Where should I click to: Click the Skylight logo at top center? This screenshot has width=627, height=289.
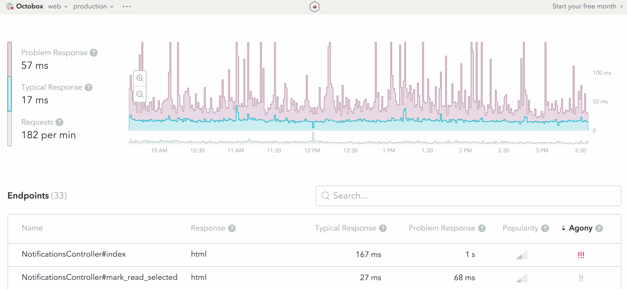click(314, 7)
